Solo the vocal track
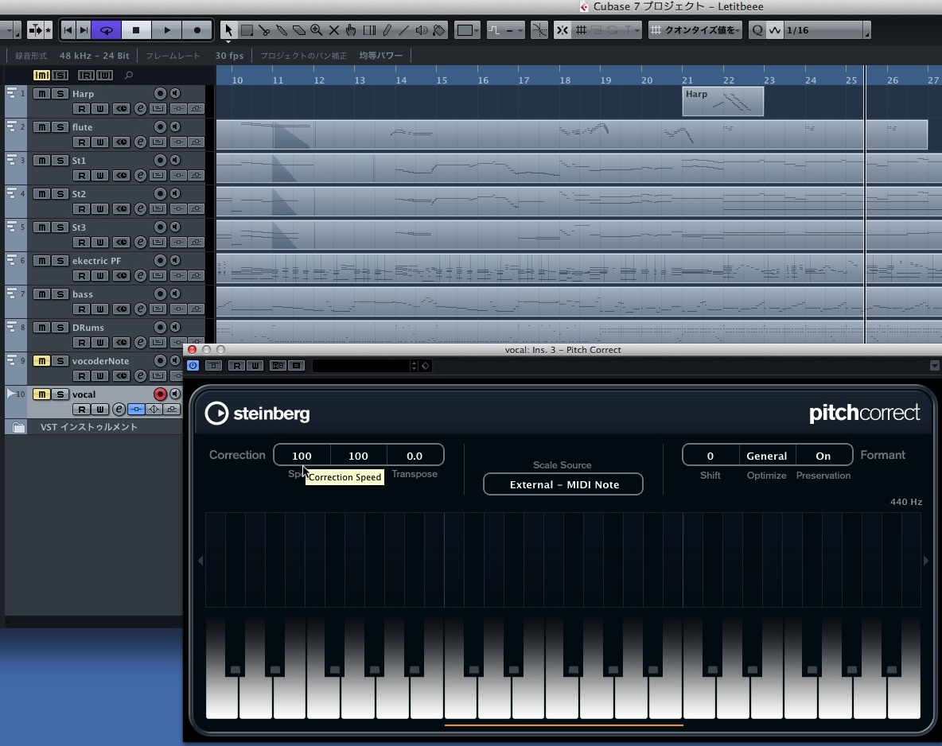The width and height of the screenshot is (942, 746). pos(60,394)
